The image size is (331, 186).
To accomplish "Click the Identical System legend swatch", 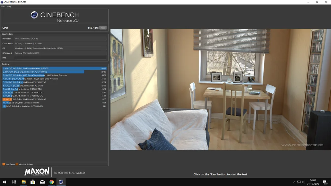I will (x=17, y=164).
